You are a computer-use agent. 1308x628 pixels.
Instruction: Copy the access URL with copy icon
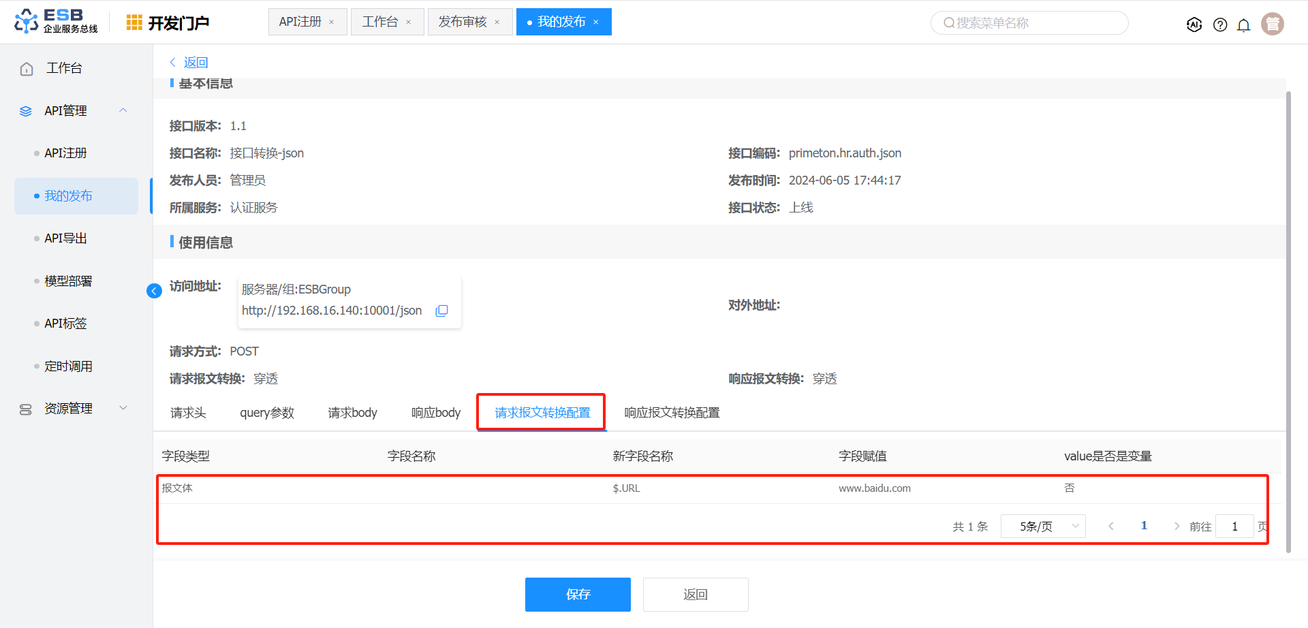click(x=442, y=311)
